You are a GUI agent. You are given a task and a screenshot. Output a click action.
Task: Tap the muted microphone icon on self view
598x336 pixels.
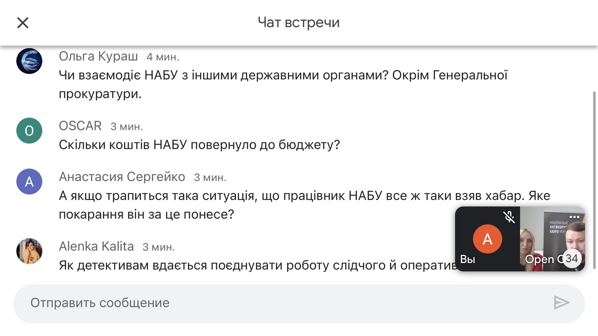coord(509,217)
